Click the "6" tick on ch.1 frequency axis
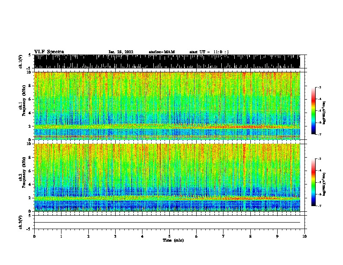 click(30, 99)
